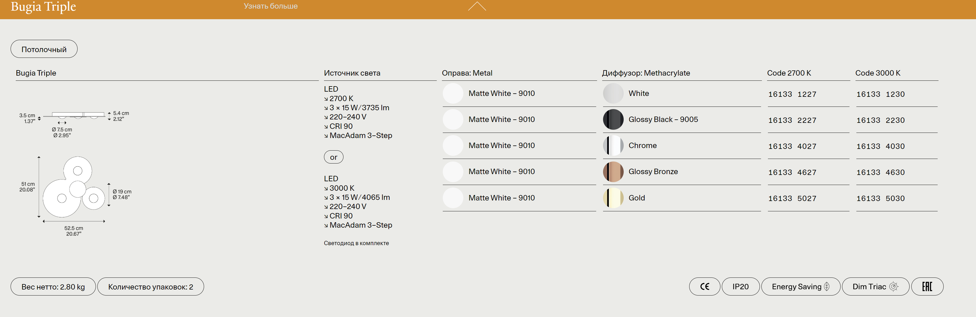Open the Узнать больше link
This screenshot has height=317, width=976.
[270, 6]
